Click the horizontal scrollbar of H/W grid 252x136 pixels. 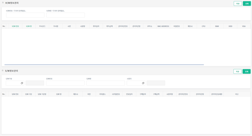tap(104, 64)
